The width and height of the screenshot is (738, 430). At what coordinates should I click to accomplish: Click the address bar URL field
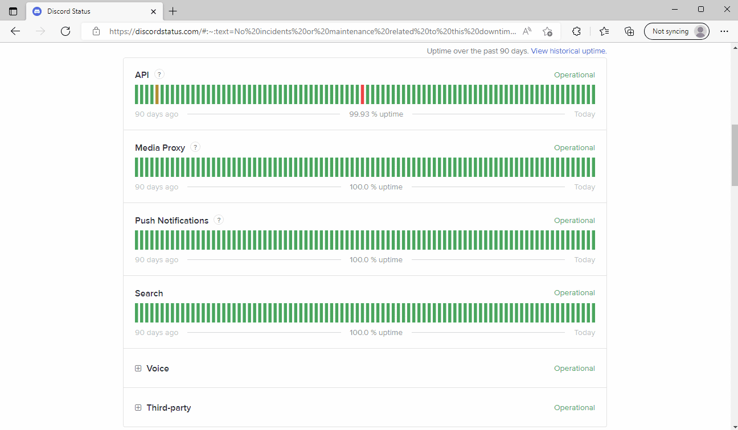(312, 31)
